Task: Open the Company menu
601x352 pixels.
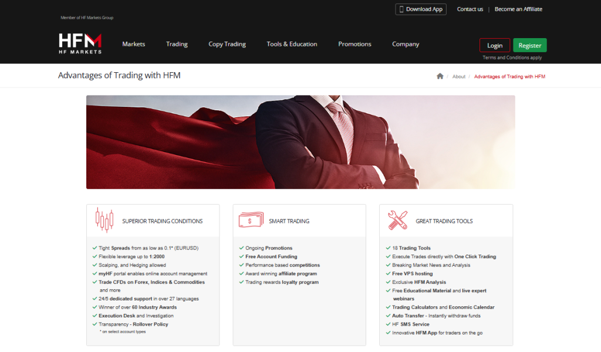Action: click(x=406, y=44)
